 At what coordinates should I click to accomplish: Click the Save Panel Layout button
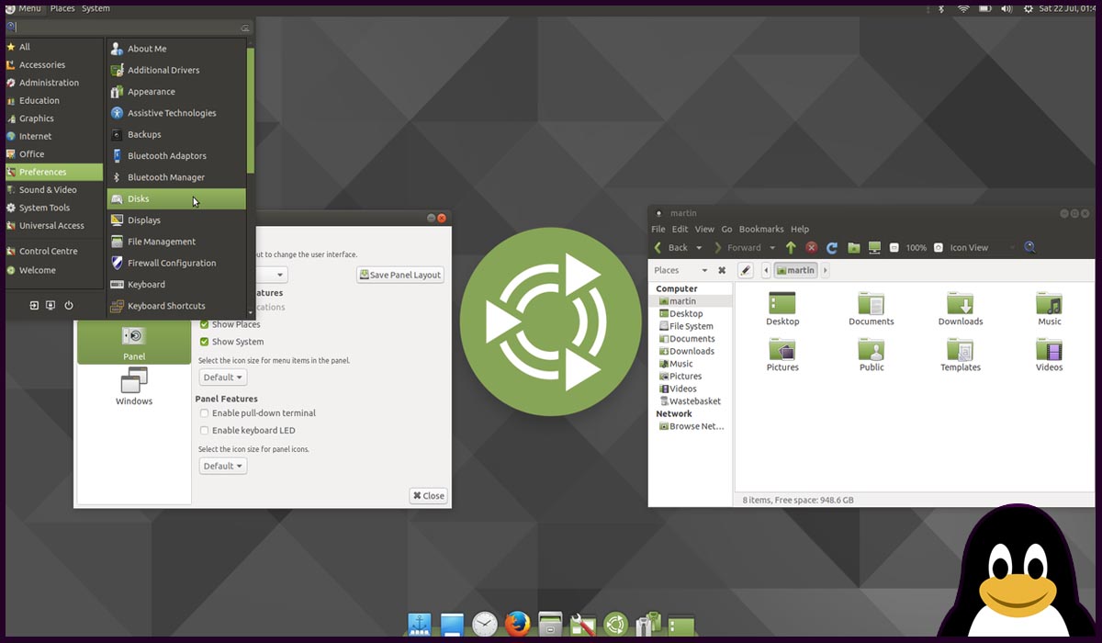click(x=399, y=275)
